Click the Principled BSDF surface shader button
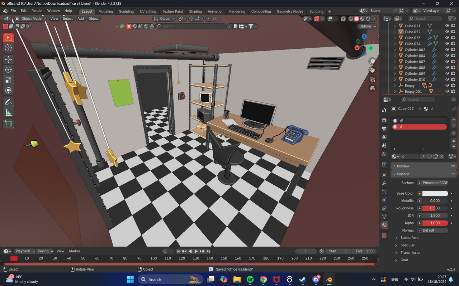Viewport: 459px width, 286px height. 432,183
